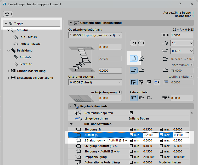The width and height of the screenshot is (198, 165).
Task: Click the zu Projektursprung arrow button
Action: 120,92
